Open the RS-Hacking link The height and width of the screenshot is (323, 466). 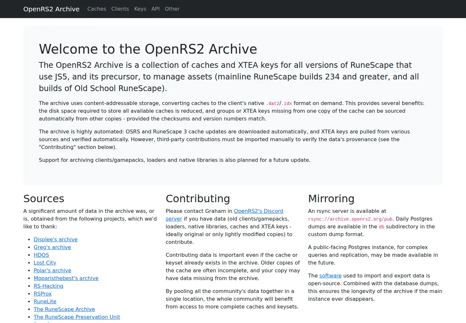[x=49, y=286]
